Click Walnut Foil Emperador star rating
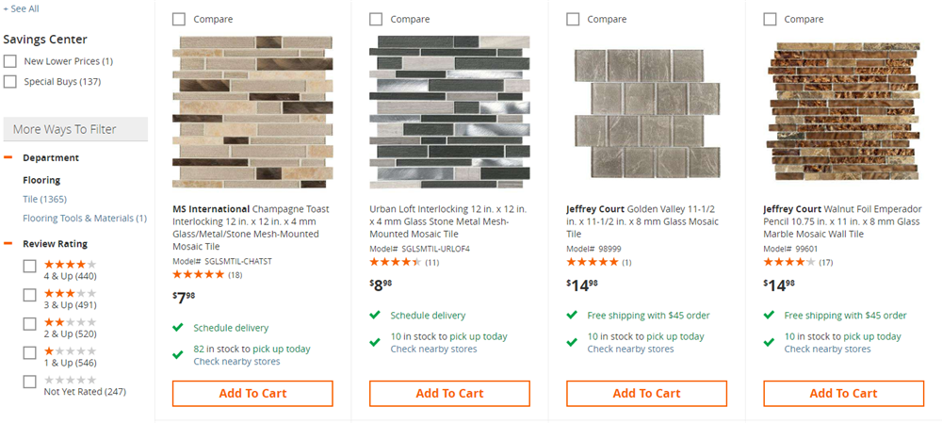 788,262
